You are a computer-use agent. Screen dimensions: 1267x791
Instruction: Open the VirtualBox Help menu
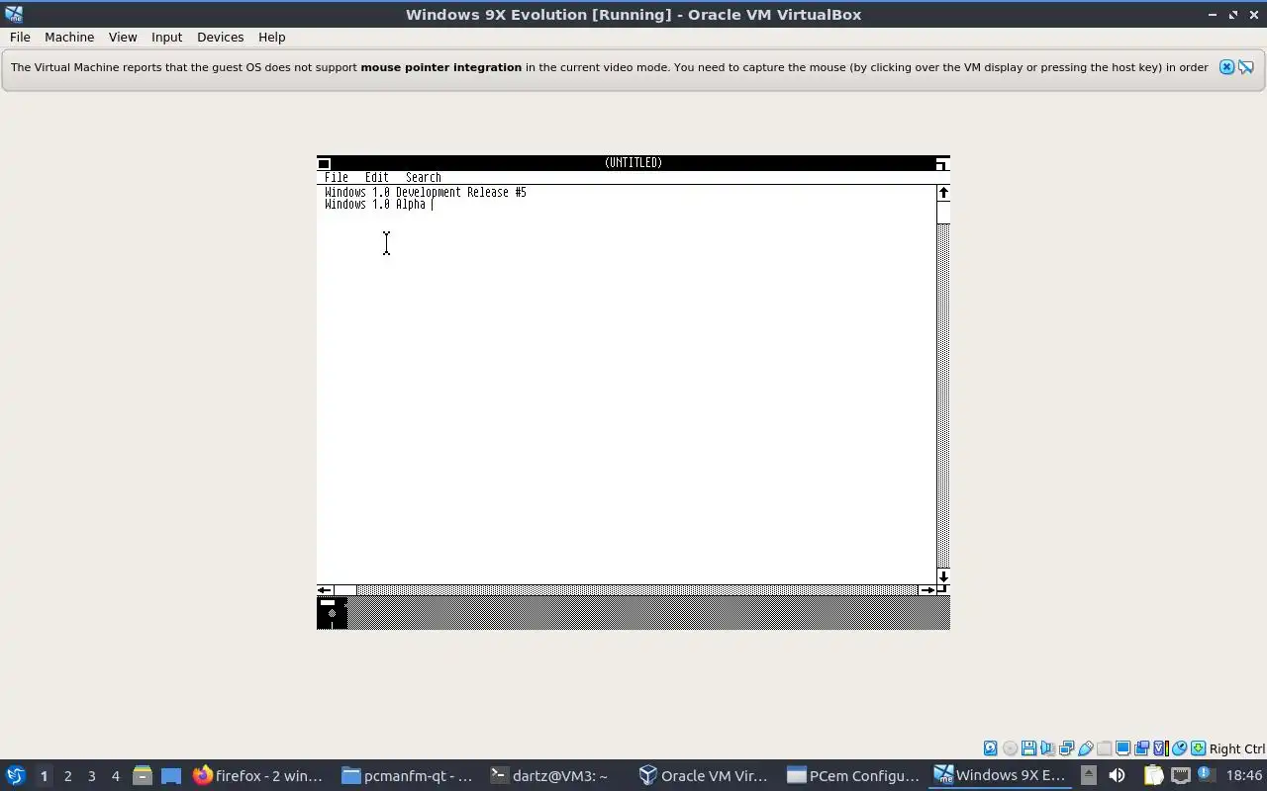pos(271,37)
